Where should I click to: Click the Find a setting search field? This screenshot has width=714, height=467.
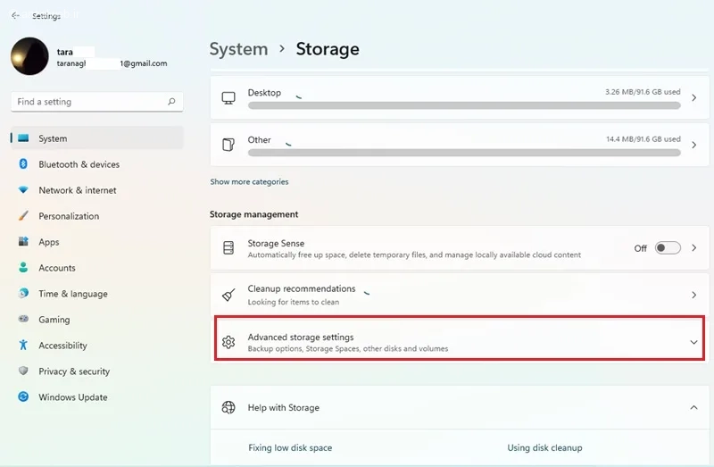coord(97,102)
